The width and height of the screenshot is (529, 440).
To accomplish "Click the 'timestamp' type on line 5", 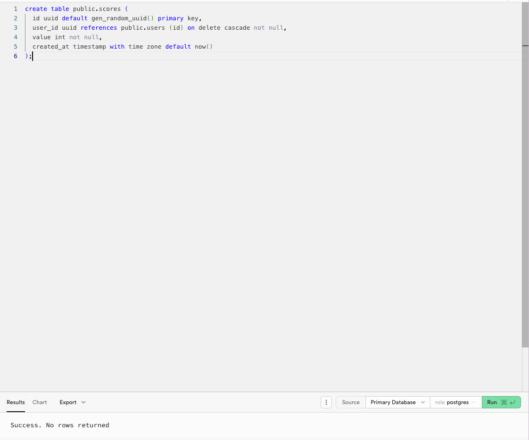I will click(x=90, y=47).
